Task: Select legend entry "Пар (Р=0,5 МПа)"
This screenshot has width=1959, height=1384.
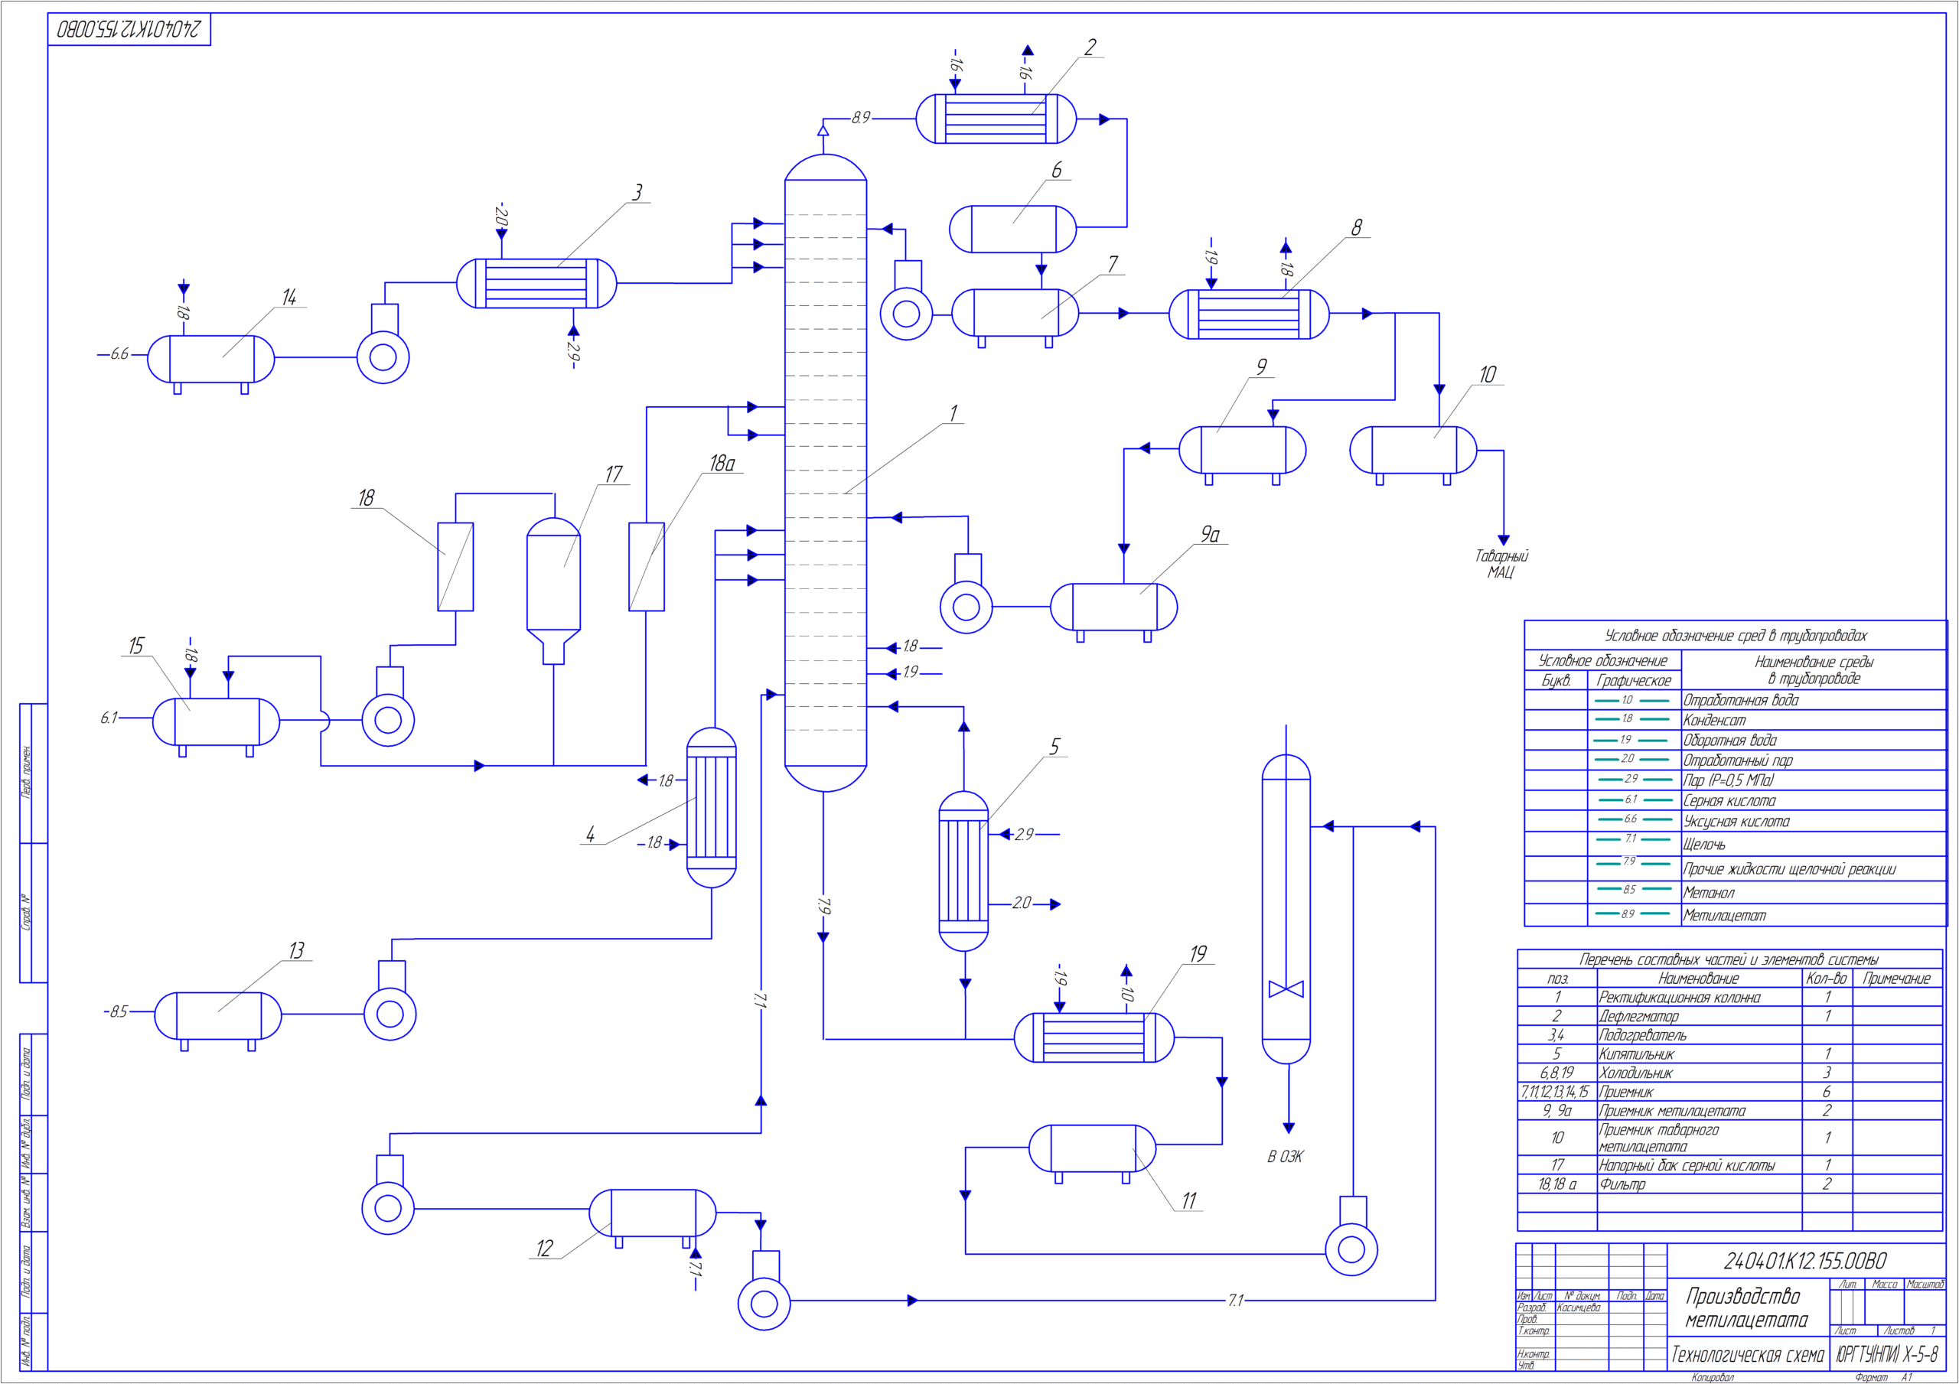Action: 1728,780
